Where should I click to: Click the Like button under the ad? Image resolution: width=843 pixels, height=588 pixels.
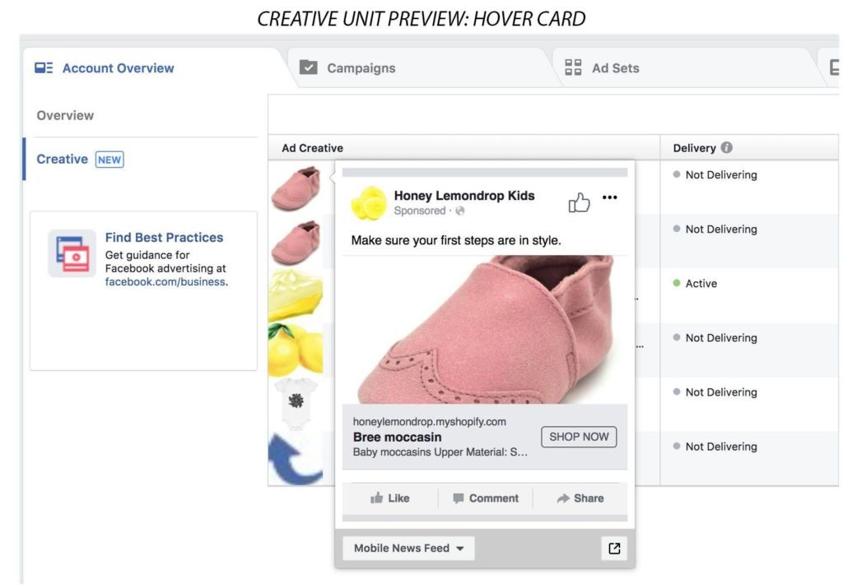coord(389,498)
